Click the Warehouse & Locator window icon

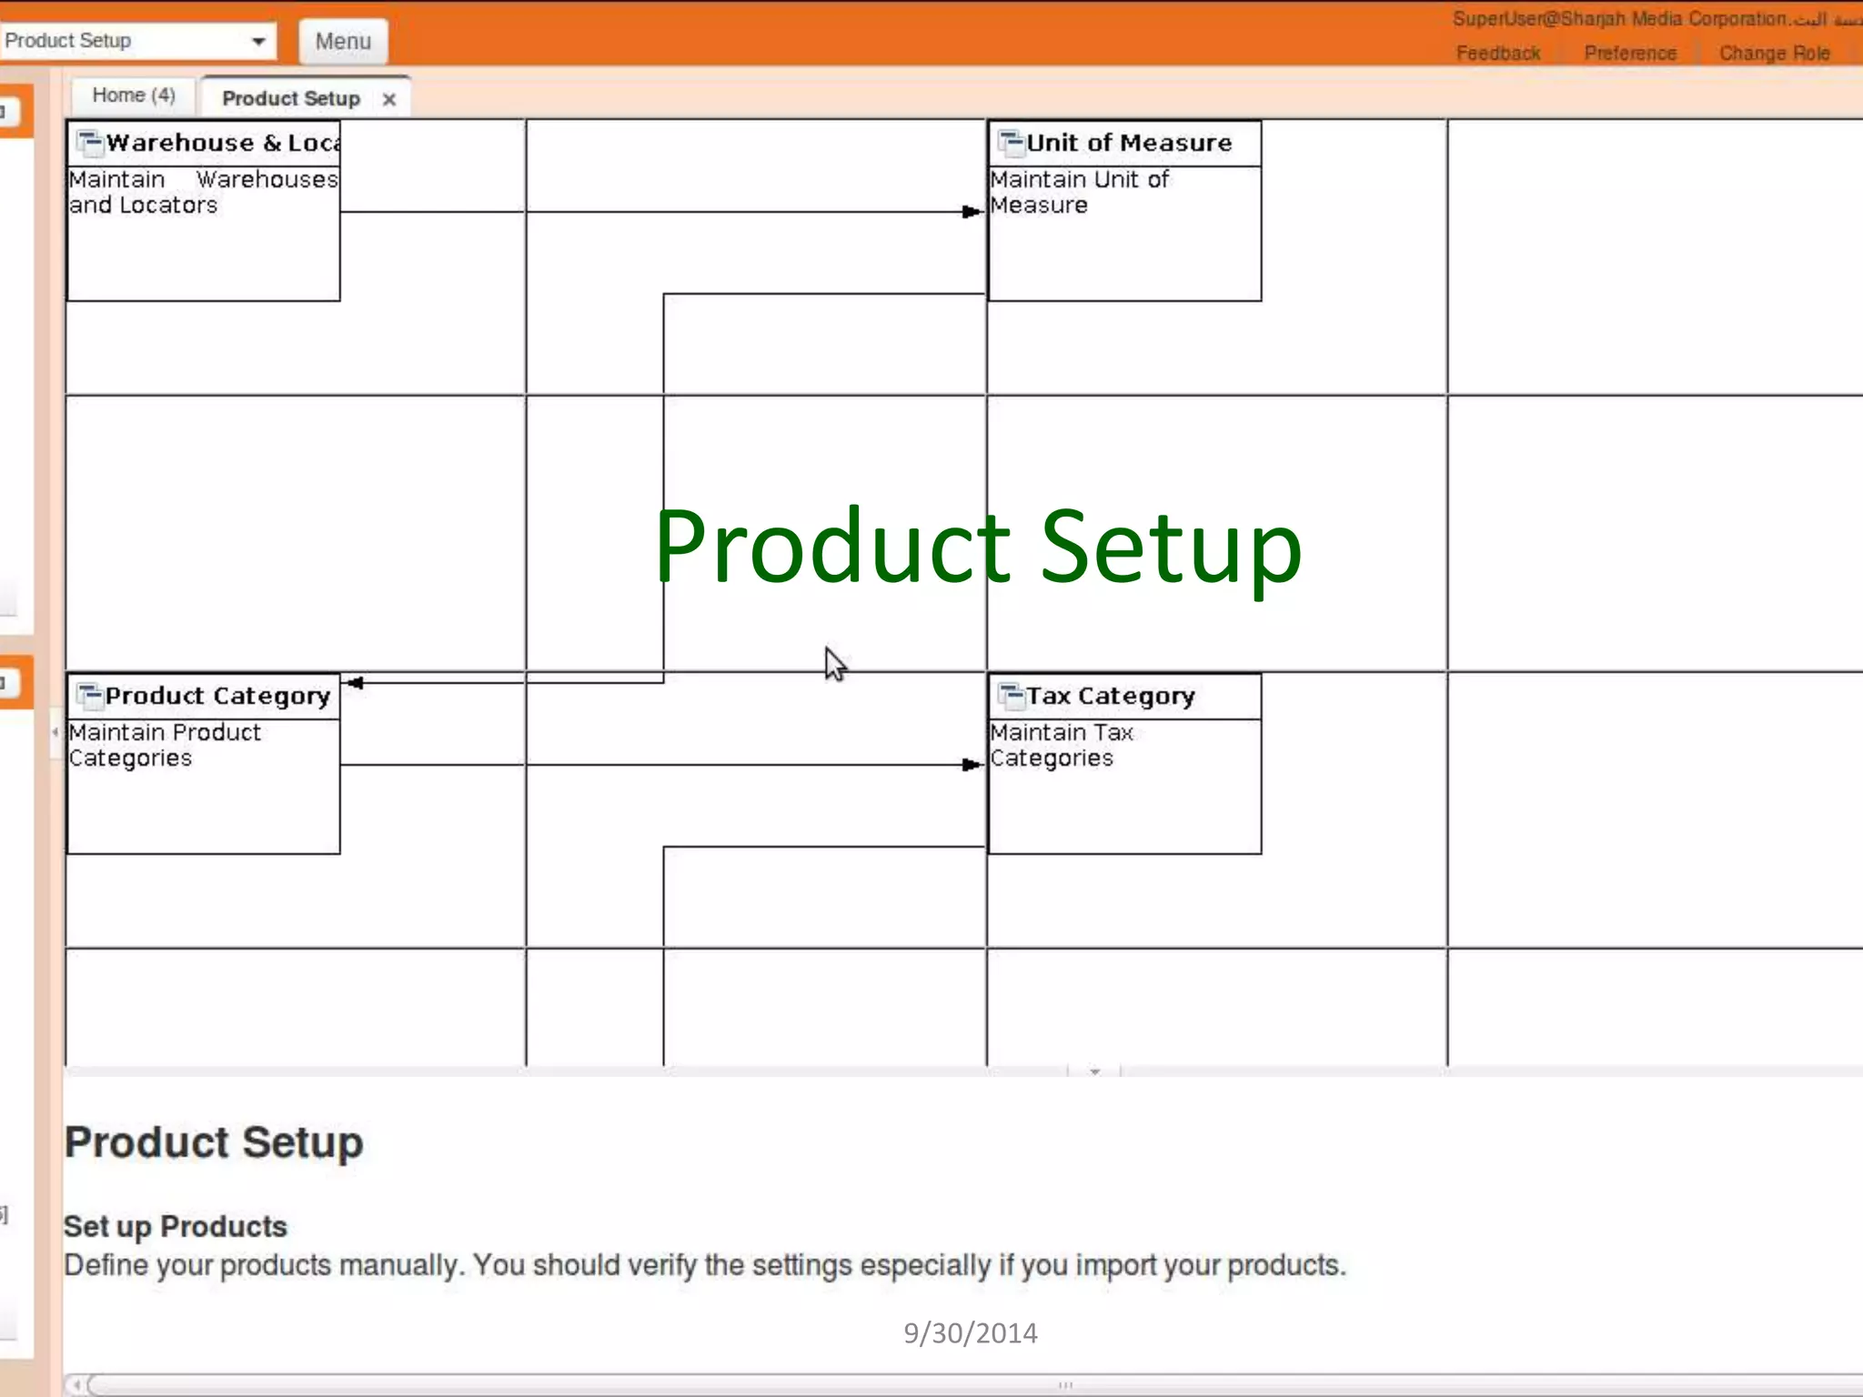coord(89,143)
